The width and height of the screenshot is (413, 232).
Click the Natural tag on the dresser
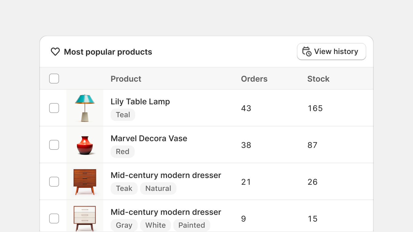[x=158, y=188]
